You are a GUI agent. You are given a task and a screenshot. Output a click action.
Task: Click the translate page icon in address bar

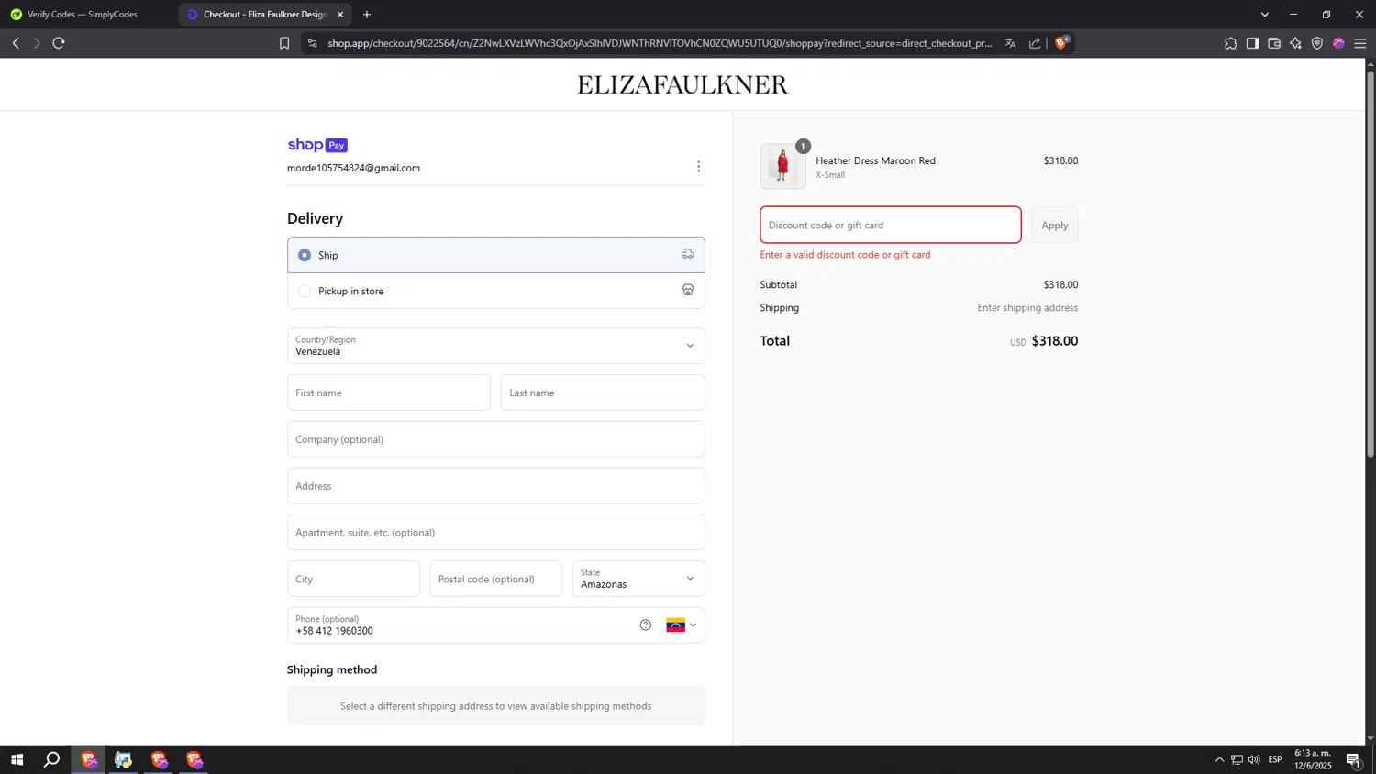1010,43
